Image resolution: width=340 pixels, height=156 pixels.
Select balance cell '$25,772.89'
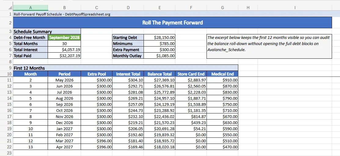pyautogui.click(x=159, y=92)
